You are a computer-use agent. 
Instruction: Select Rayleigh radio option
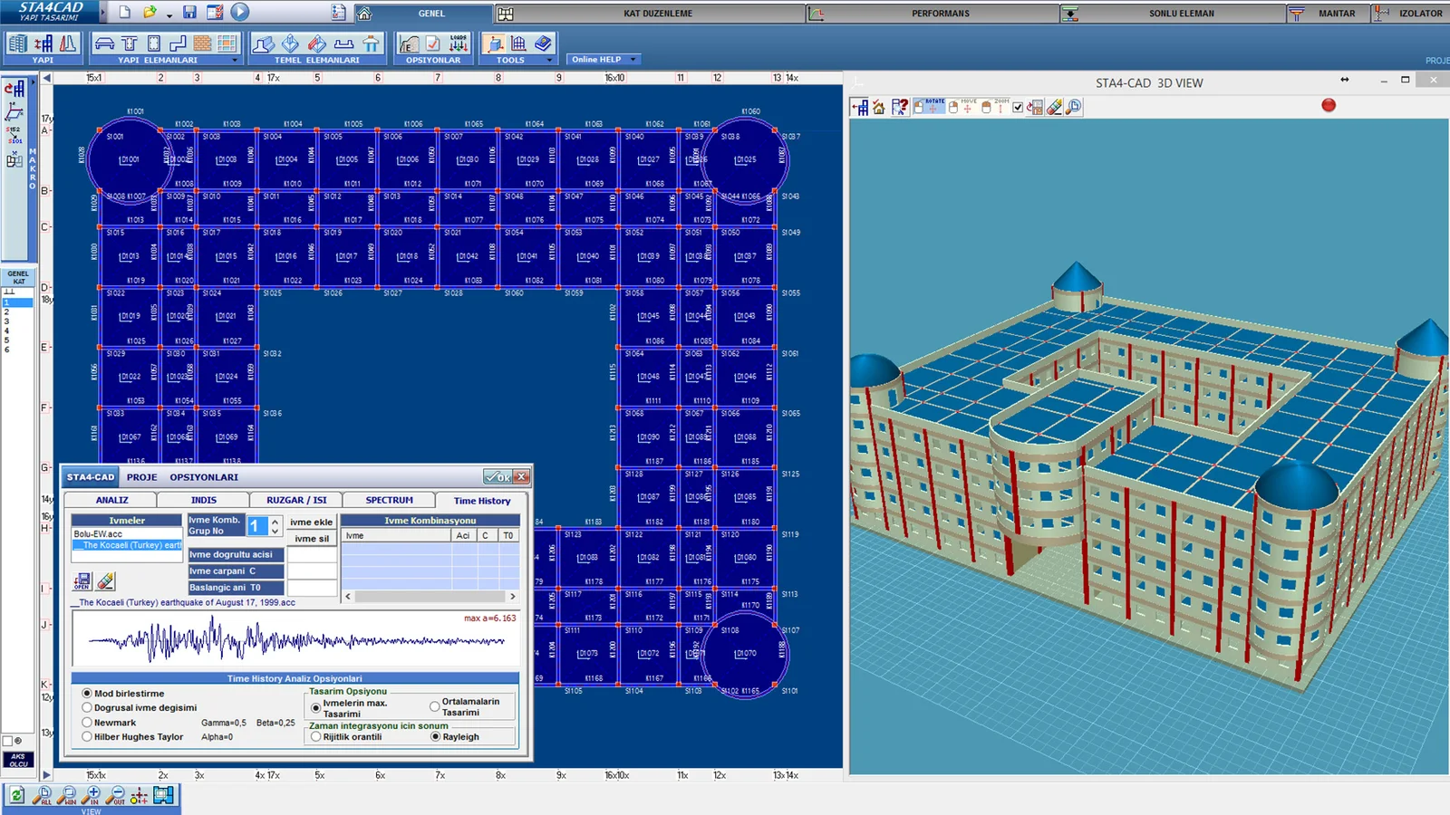435,737
